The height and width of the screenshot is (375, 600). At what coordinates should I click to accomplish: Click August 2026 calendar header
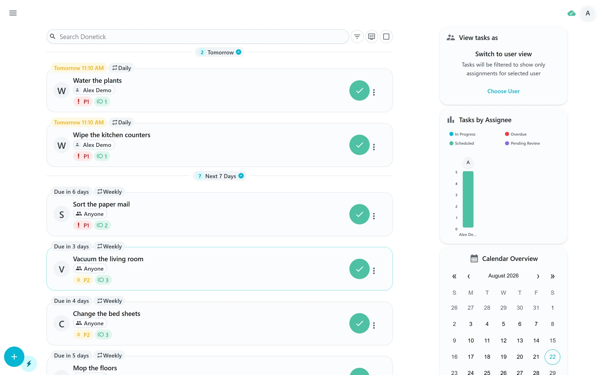click(503, 276)
